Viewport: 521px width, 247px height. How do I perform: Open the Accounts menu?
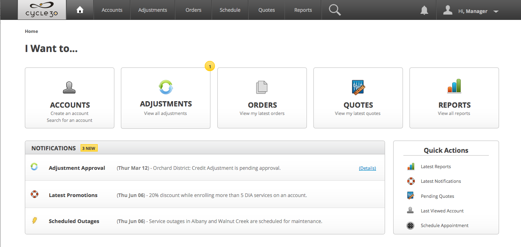[x=112, y=10]
